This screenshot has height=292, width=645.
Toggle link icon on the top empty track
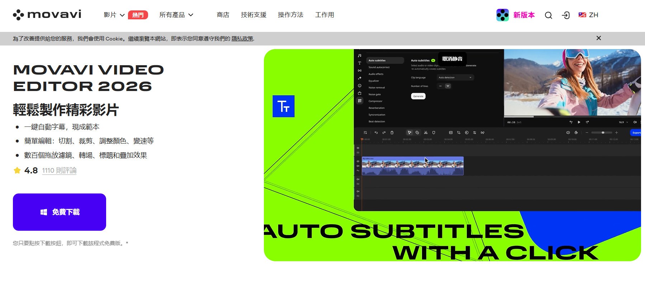coord(358,153)
